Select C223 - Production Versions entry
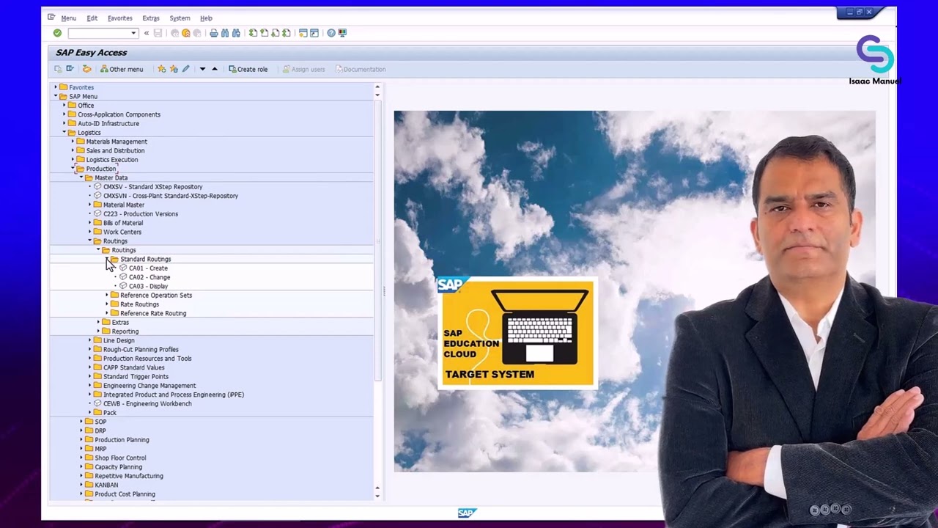 [x=141, y=214]
